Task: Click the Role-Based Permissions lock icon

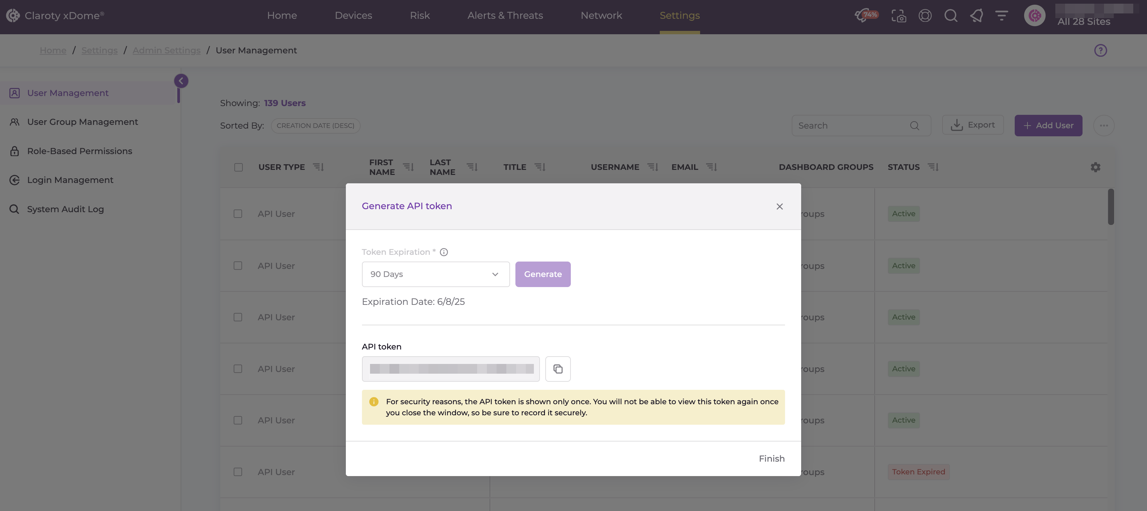Action: click(x=15, y=151)
